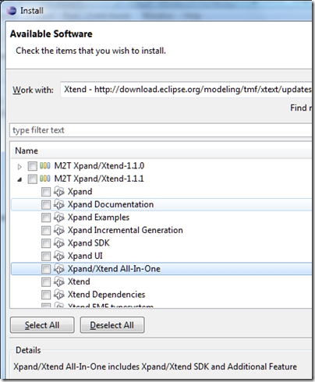Click the feature icon beside Xpand

pos(59,192)
